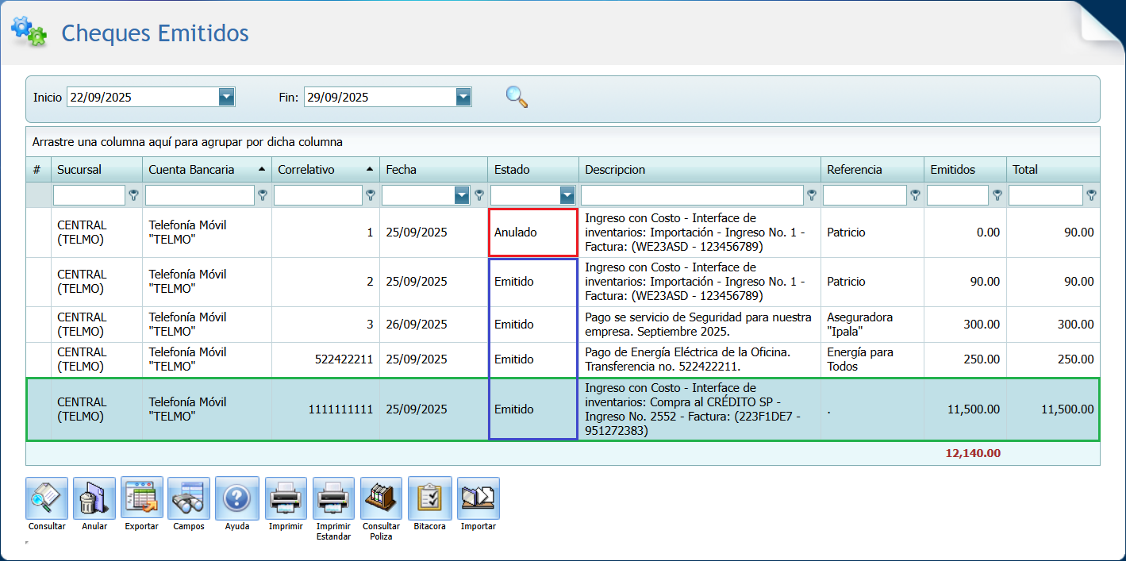Viewport: 1126px width, 561px height.
Task: Click the Anular trash bin icon
Action: coord(94,498)
